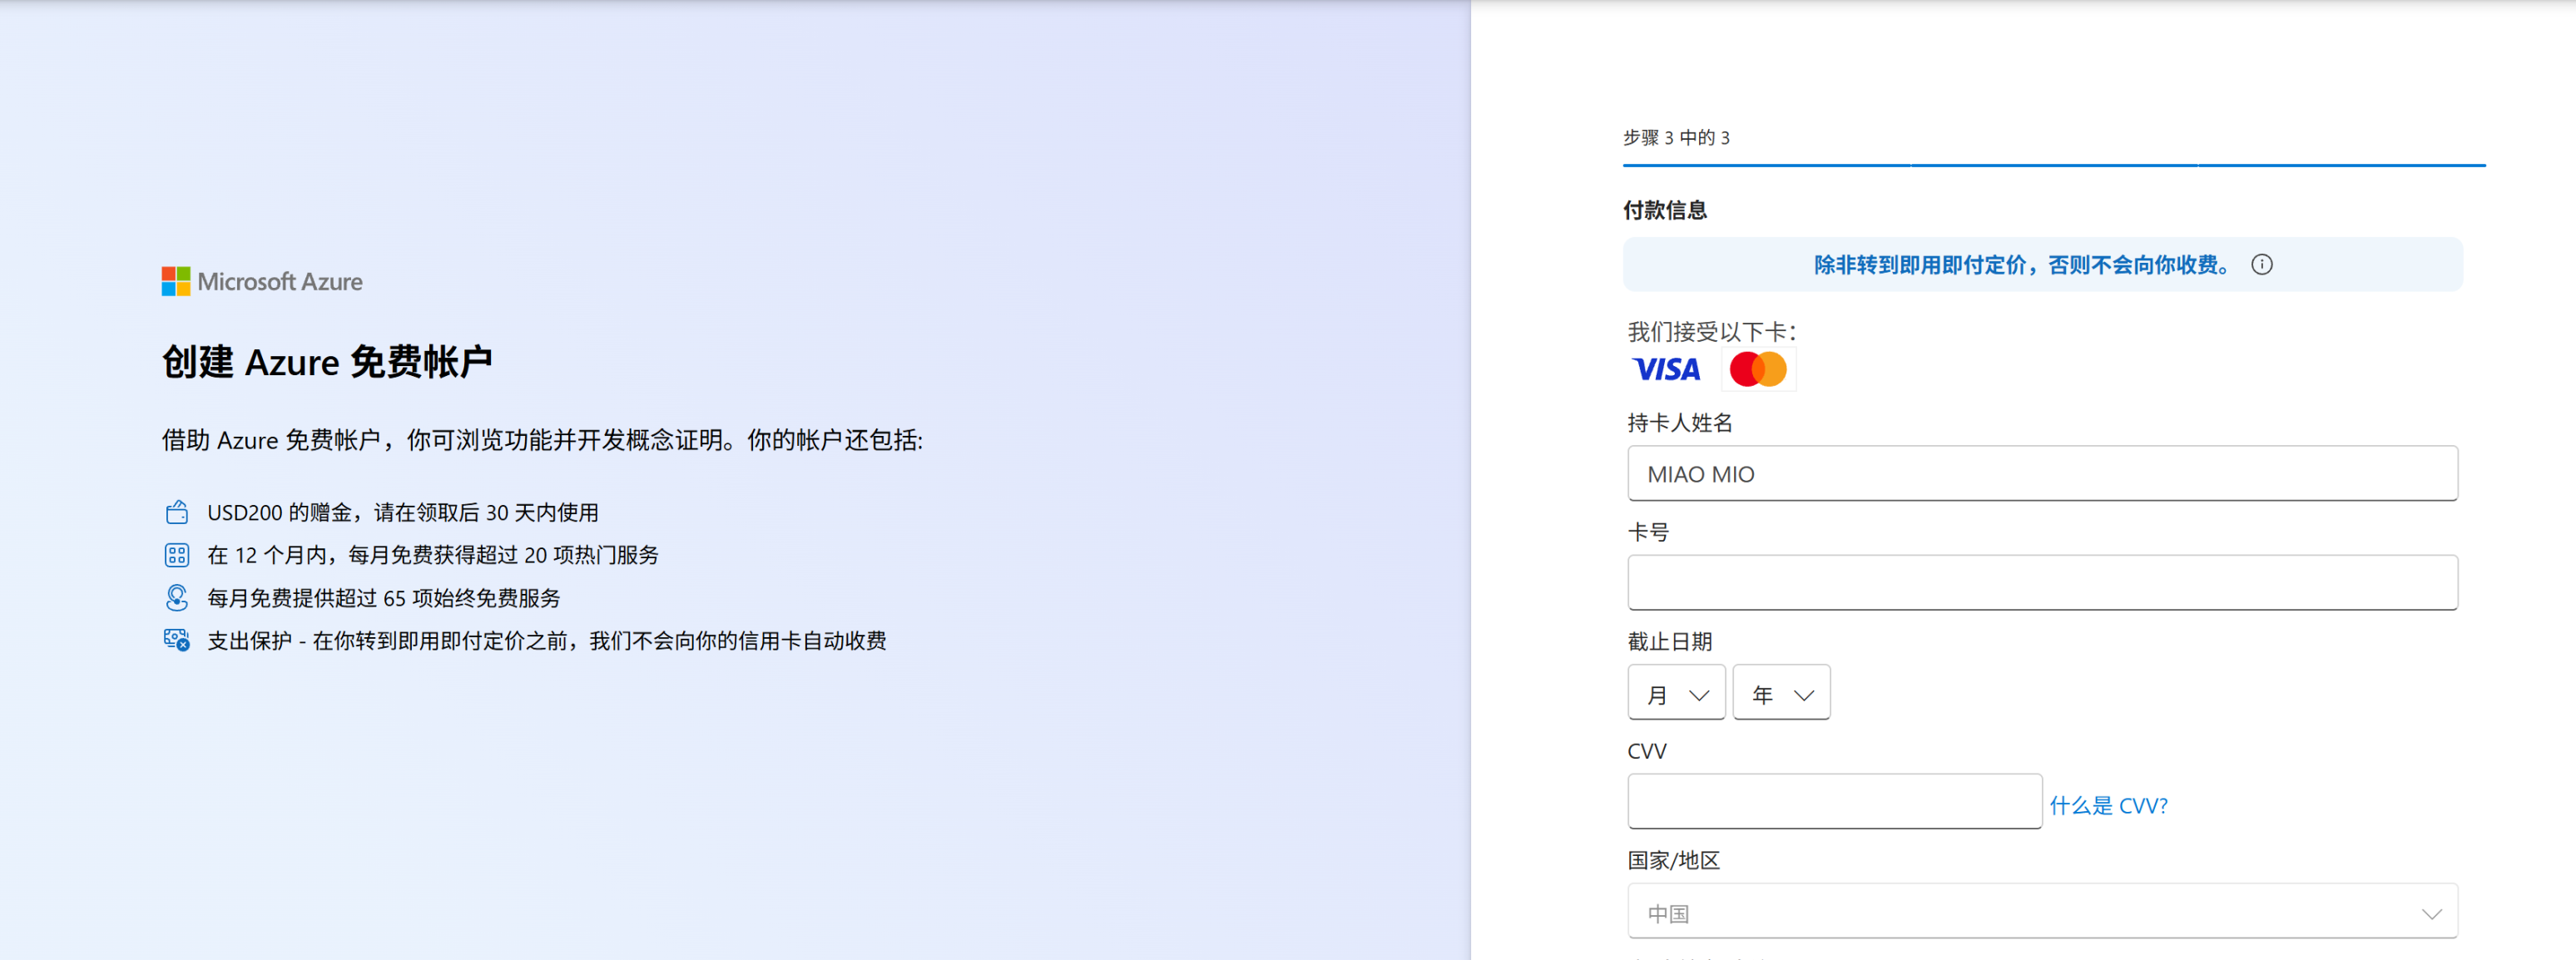Click the 创建 Azure 免费帐户 heading

pos(327,362)
